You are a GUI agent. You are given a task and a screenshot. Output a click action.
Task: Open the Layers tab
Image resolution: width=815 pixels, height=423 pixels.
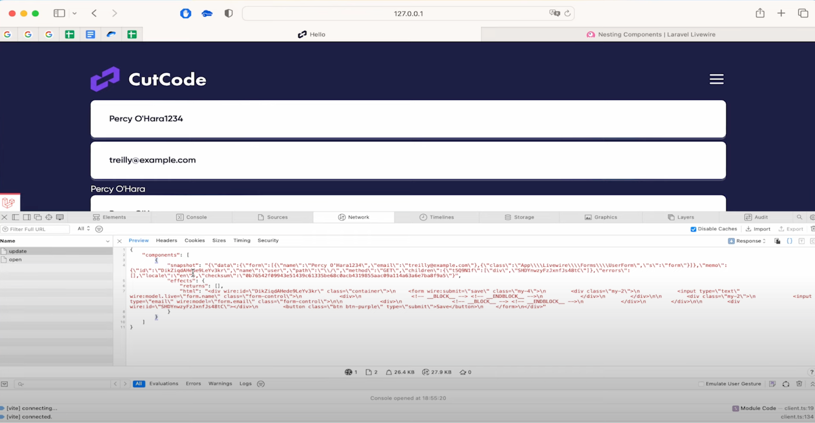[x=681, y=217]
